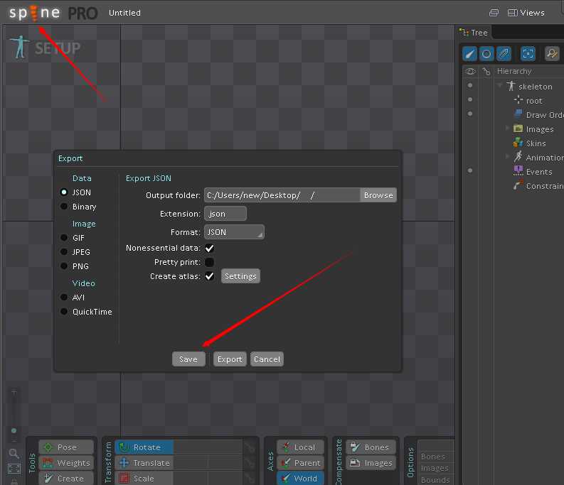Expand the Images tree node
The width and height of the screenshot is (564, 485).
(507, 128)
